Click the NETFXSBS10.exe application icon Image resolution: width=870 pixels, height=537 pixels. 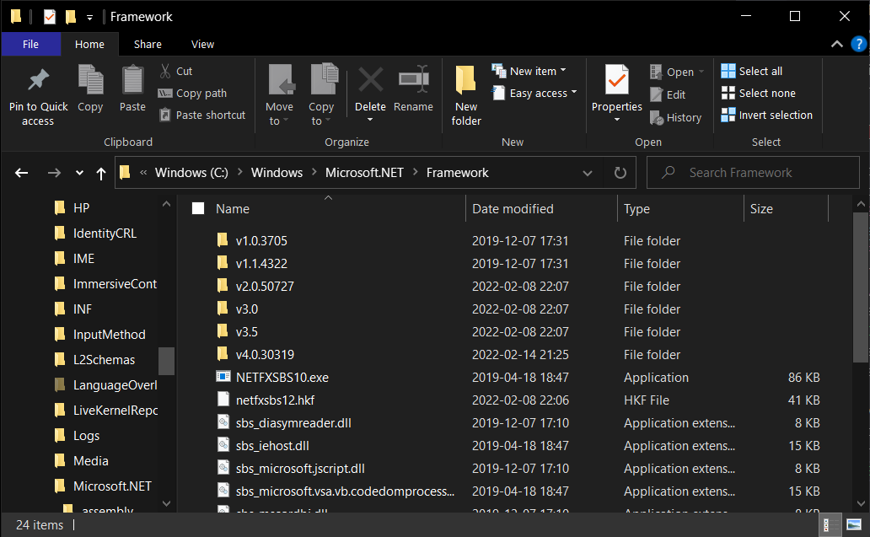[x=223, y=377]
